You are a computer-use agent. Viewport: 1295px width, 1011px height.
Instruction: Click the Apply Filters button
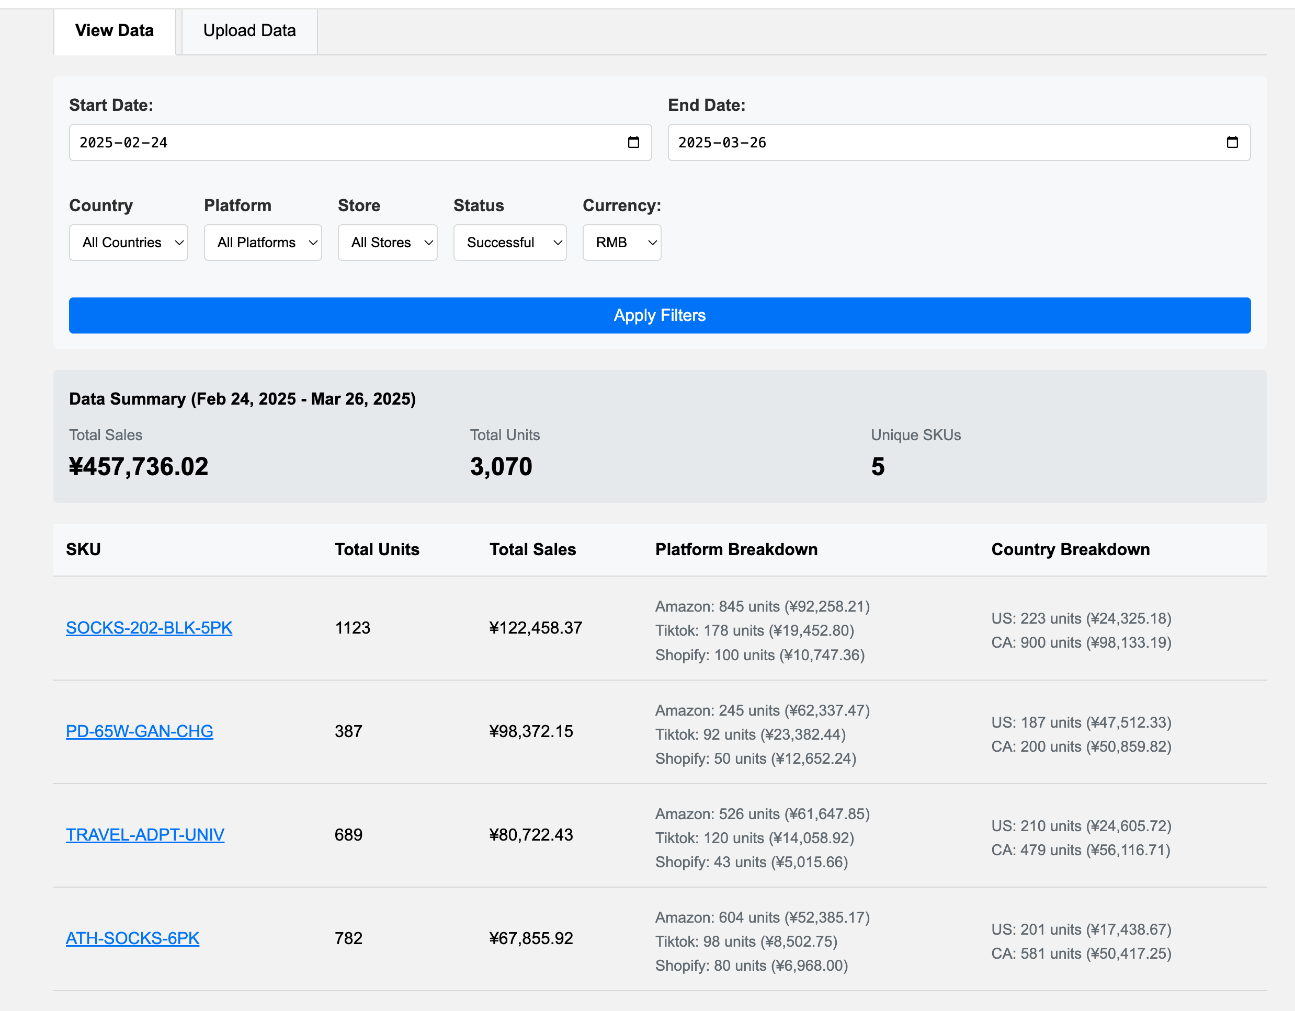point(660,315)
